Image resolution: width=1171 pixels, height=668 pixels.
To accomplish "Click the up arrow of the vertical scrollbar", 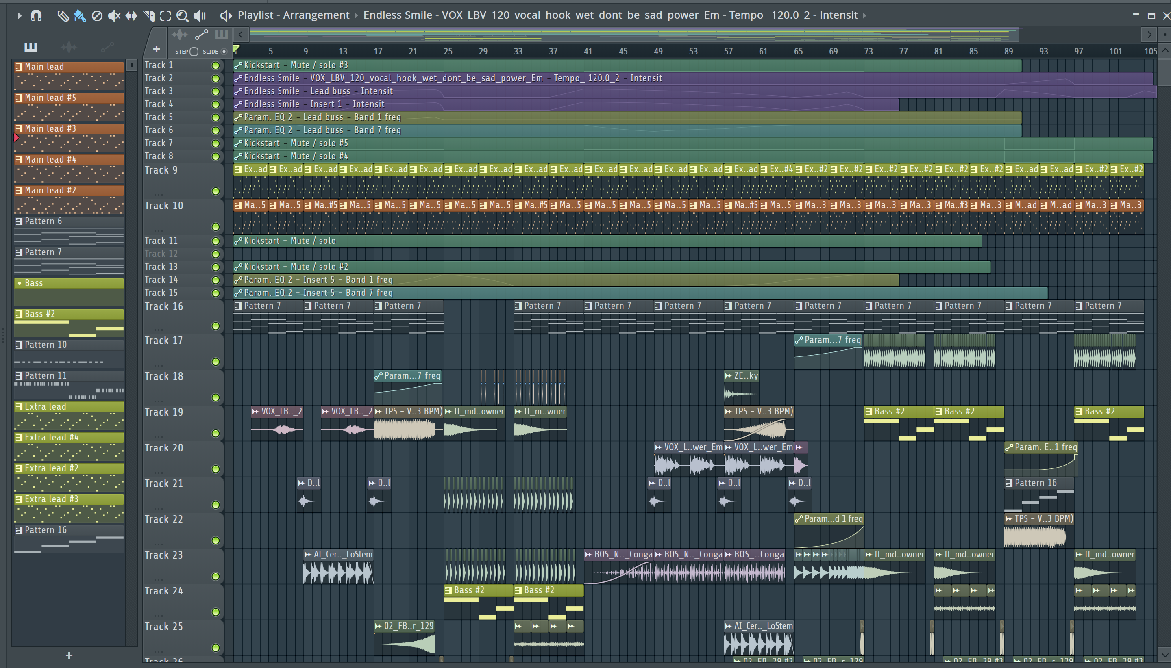I will [x=1164, y=50].
